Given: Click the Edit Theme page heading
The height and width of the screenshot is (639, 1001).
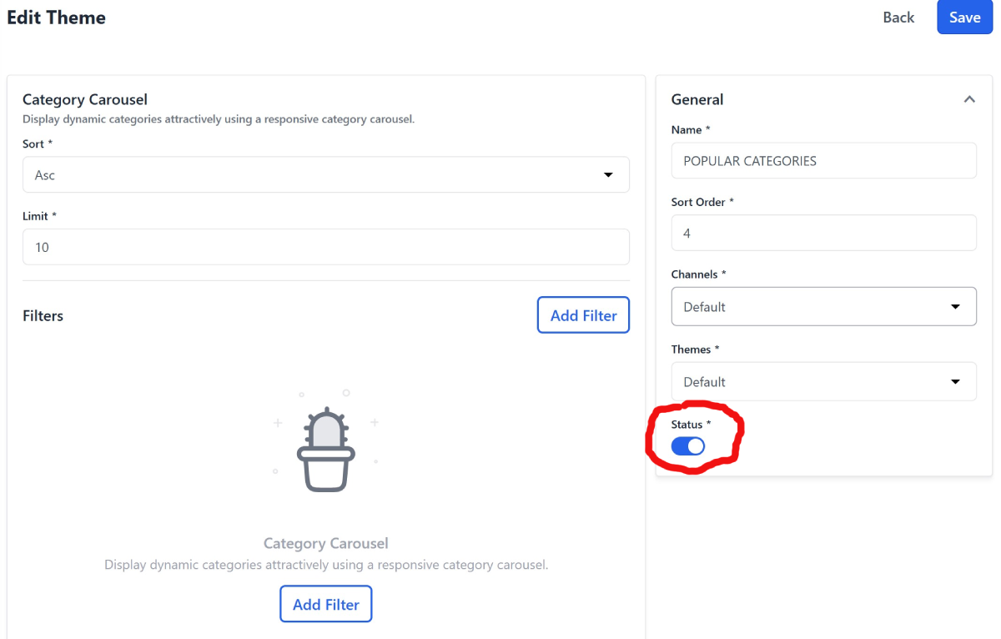Looking at the screenshot, I should point(57,18).
